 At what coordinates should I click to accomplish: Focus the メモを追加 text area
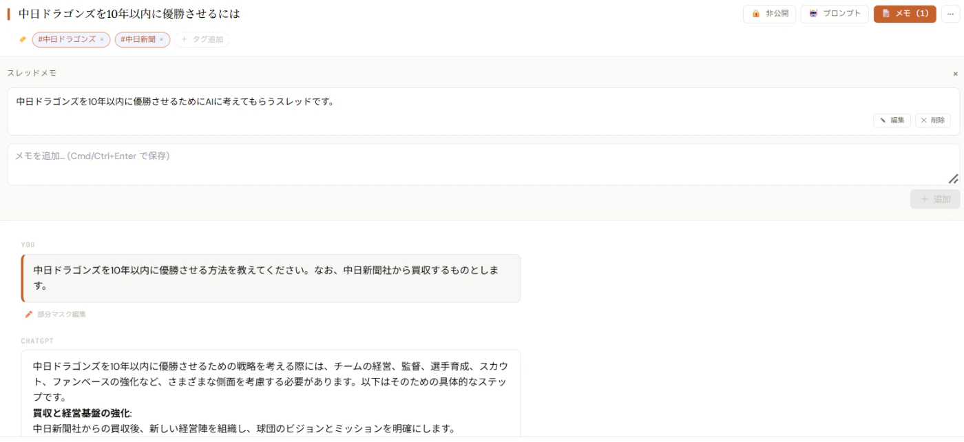click(483, 165)
